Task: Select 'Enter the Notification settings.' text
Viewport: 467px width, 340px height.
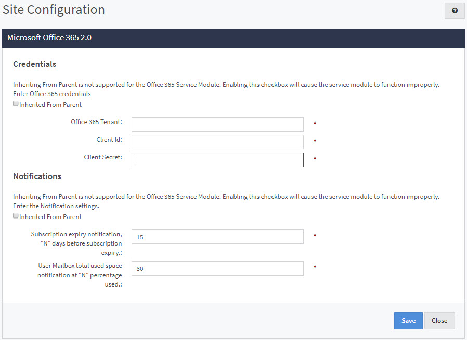Action: (56, 206)
